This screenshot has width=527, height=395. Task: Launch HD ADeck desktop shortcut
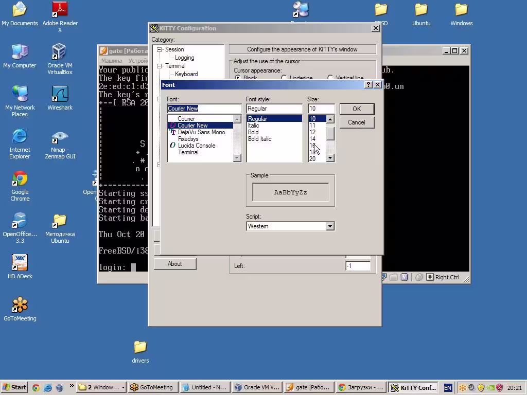click(20, 267)
